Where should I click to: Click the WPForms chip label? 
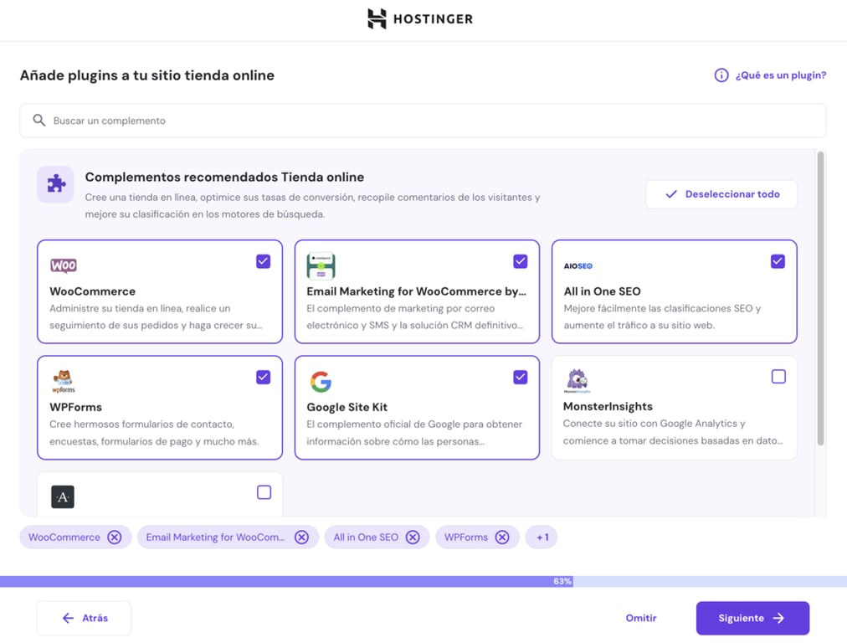coord(465,538)
